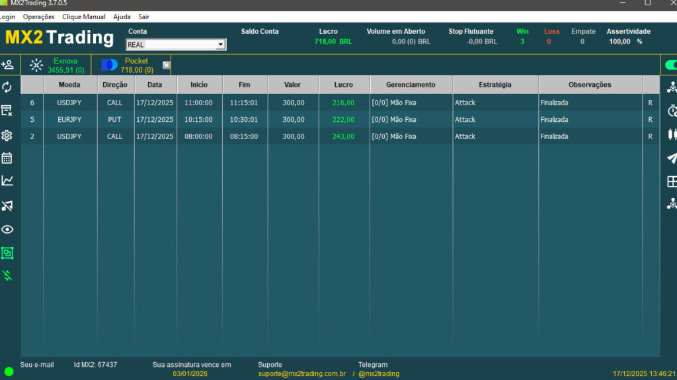Open the settings gear icon
The height and width of the screenshot is (380, 677).
[x=7, y=135]
